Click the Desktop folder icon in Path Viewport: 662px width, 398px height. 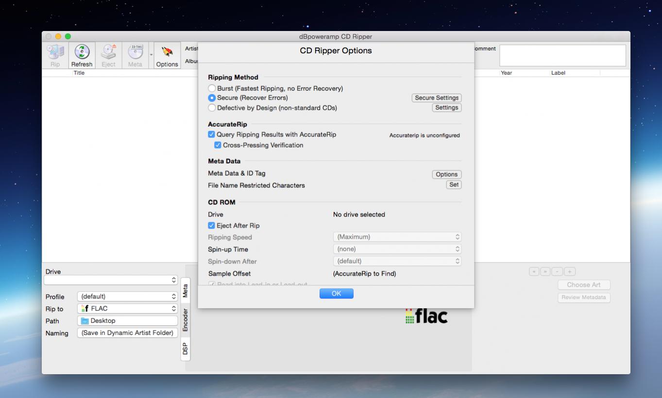click(85, 321)
